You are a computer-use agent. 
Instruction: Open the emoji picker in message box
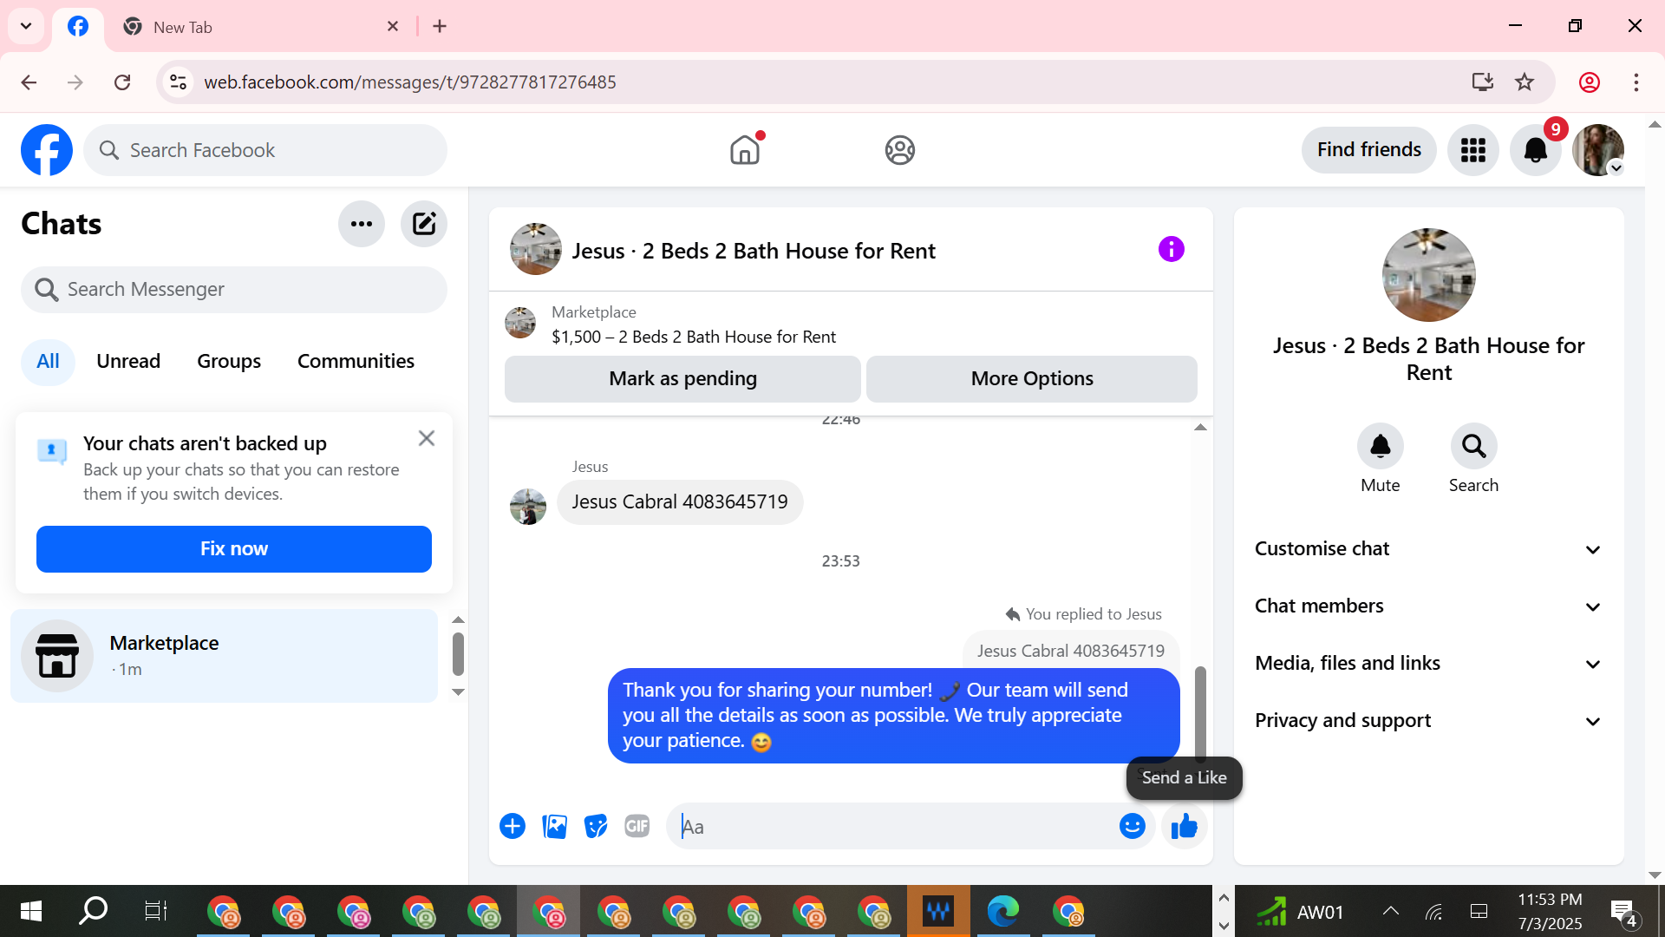pyautogui.click(x=1132, y=827)
